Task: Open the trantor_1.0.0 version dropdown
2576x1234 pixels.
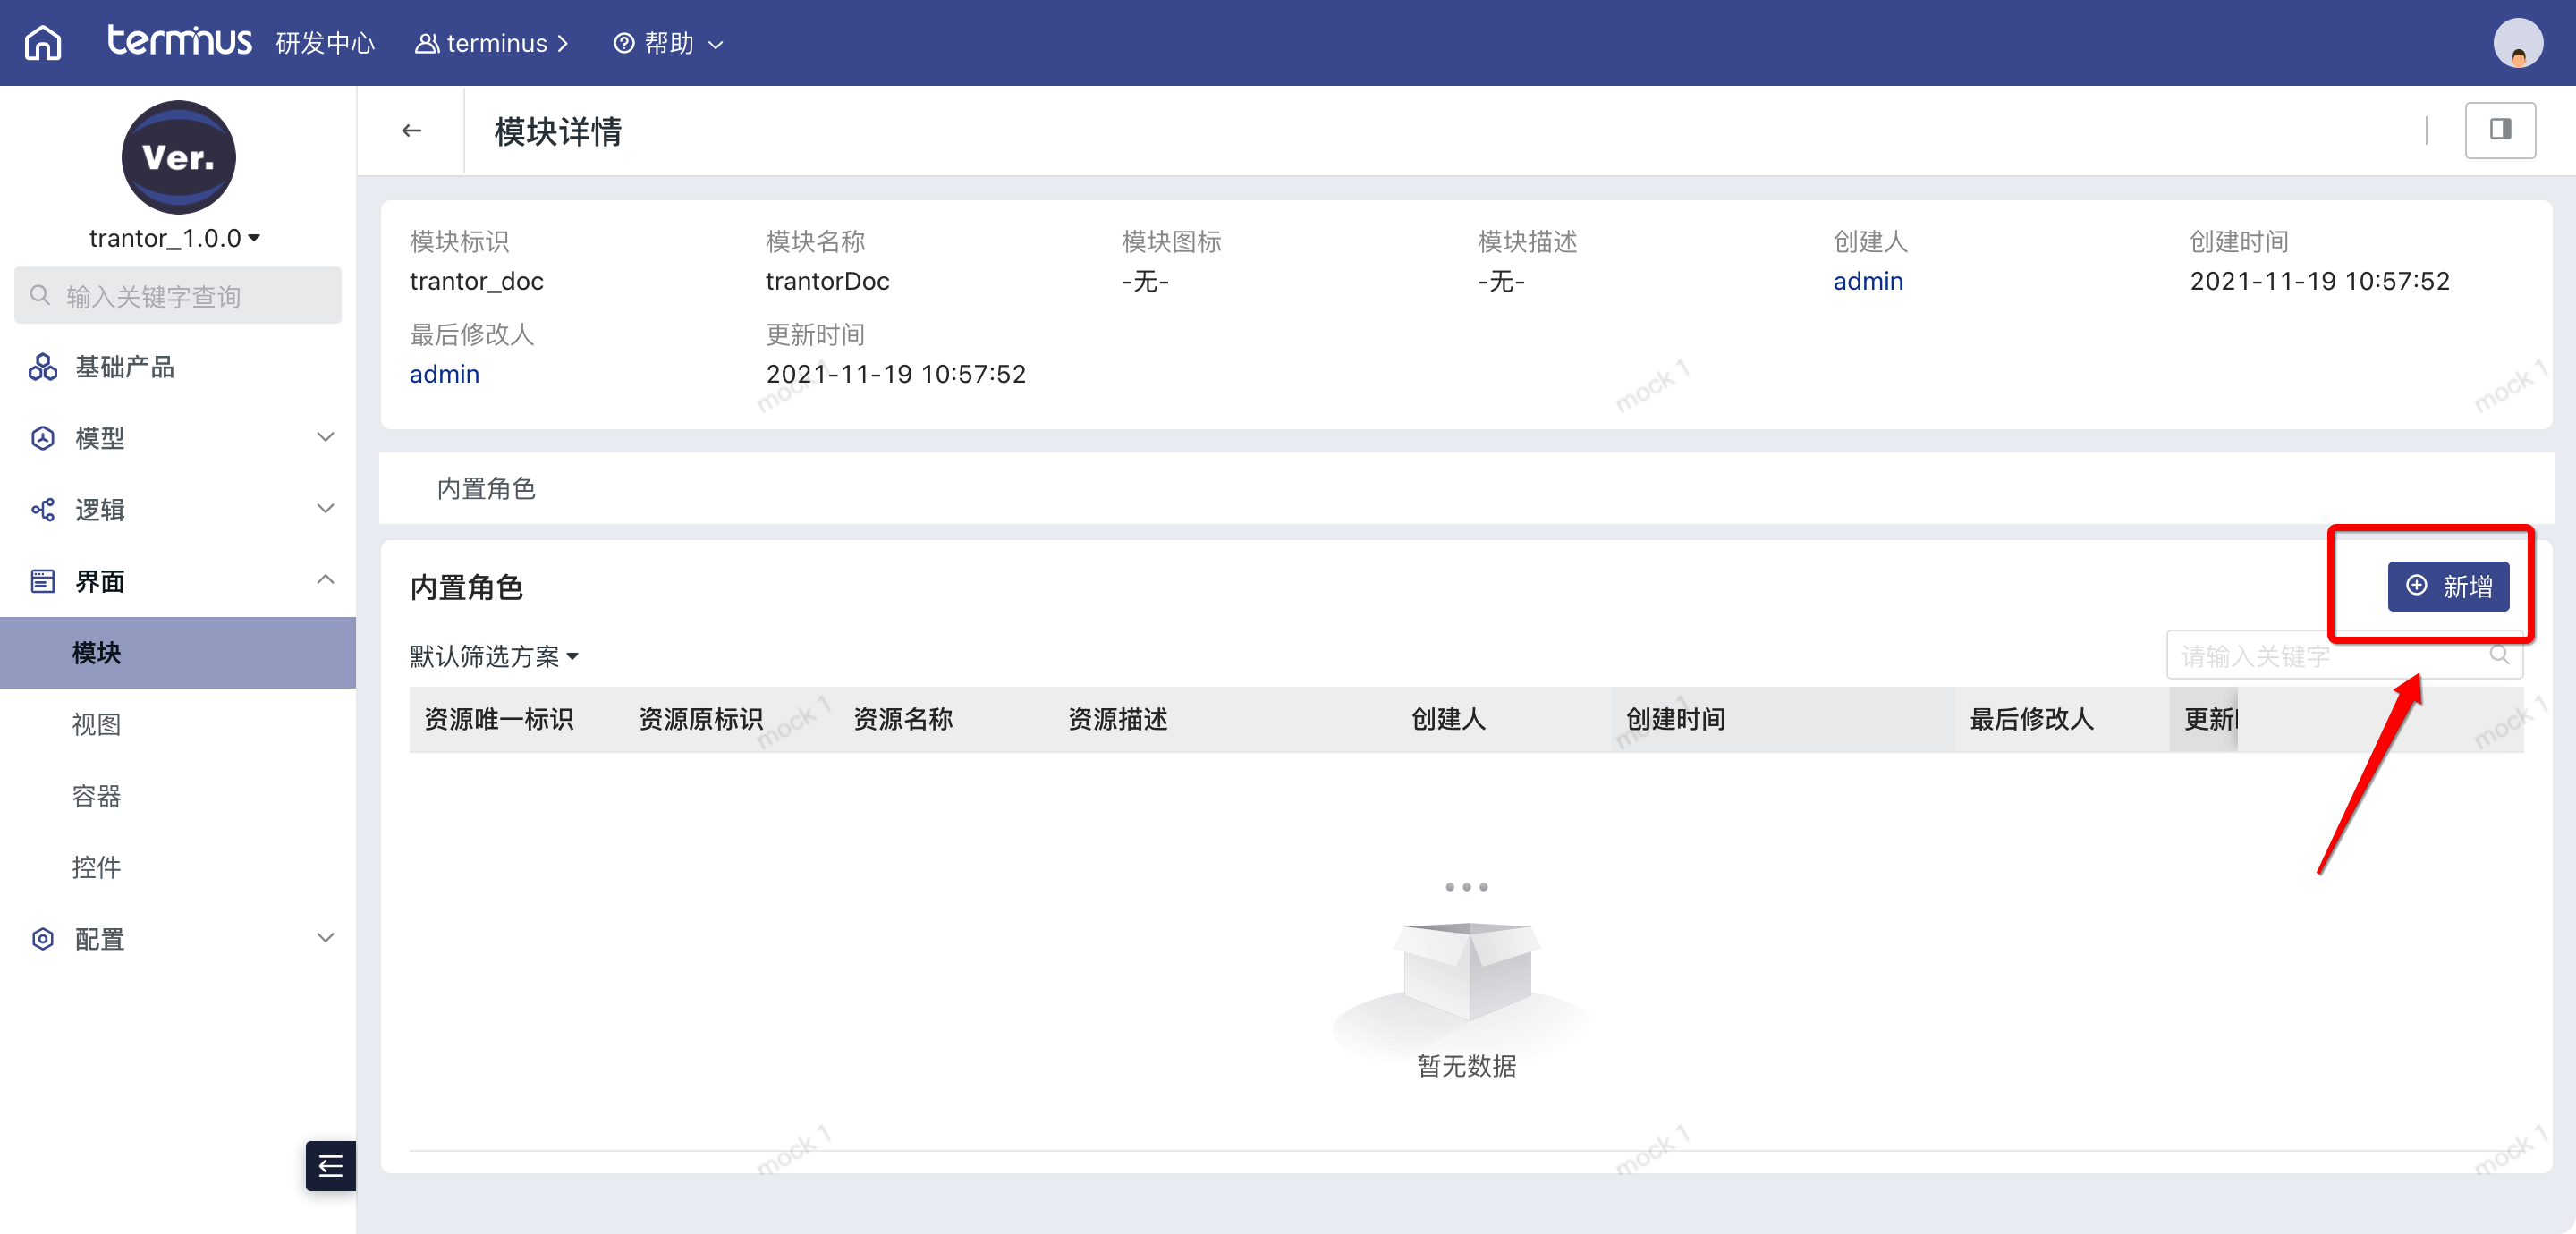Action: pyautogui.click(x=175, y=238)
